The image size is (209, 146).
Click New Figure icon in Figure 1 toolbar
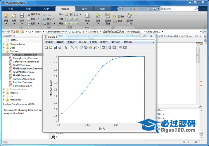(x=46, y=47)
